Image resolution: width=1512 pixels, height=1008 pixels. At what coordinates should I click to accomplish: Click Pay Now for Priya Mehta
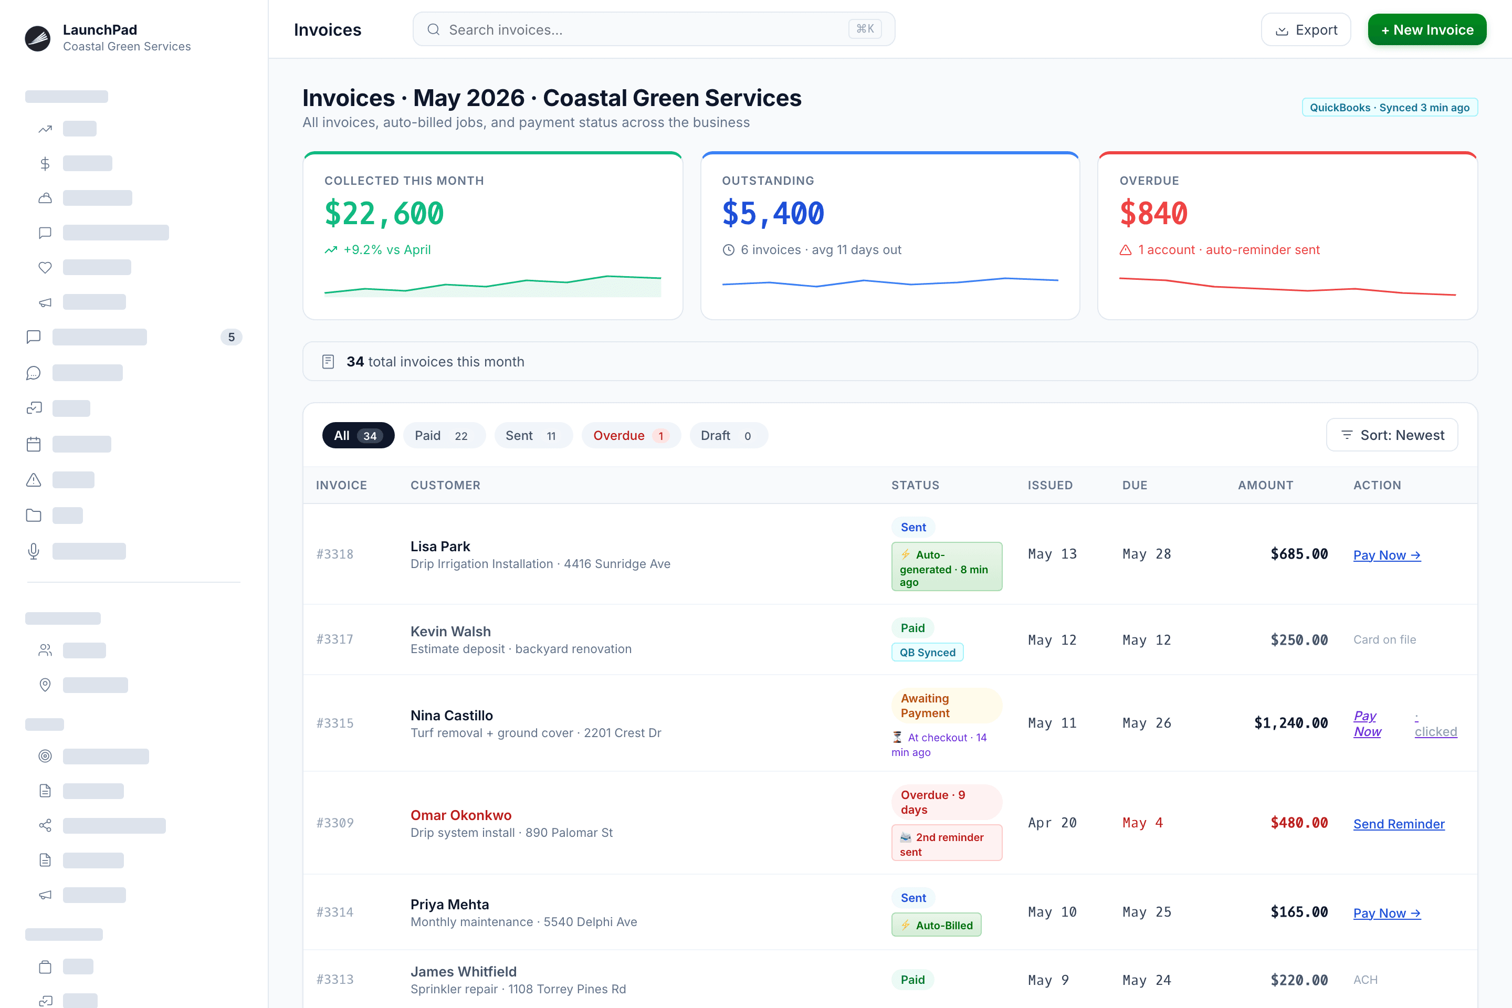(x=1387, y=913)
